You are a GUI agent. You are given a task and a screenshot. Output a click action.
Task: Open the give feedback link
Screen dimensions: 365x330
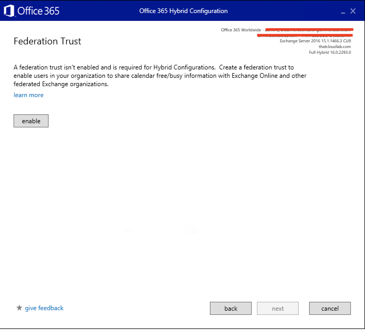coord(44,308)
